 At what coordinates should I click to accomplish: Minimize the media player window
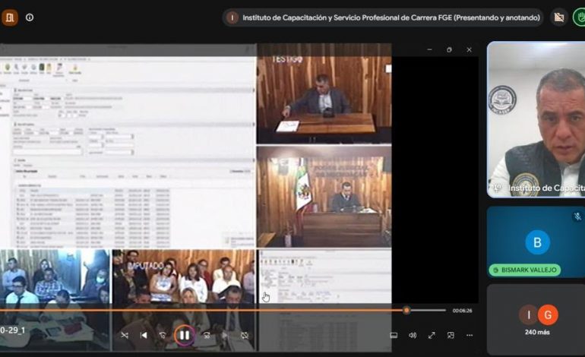[x=429, y=49]
